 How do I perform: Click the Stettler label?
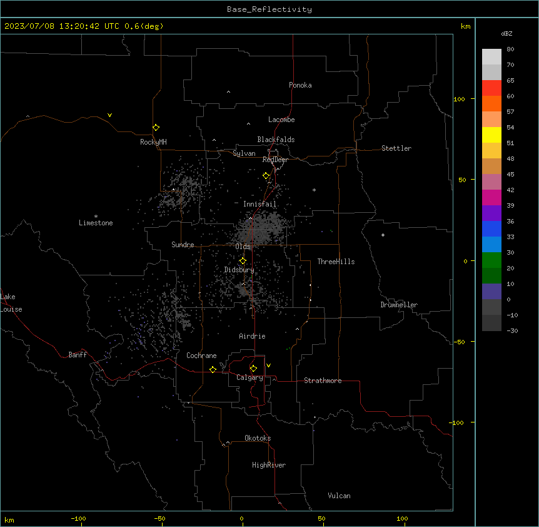click(396, 148)
